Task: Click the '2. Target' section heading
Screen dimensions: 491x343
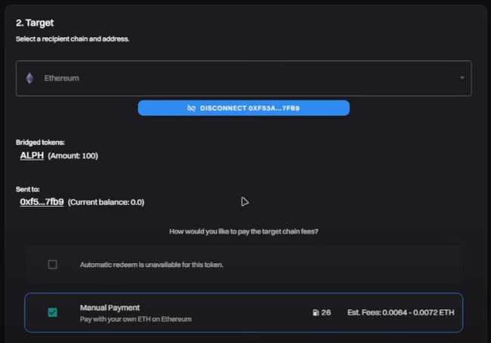Action: (35, 23)
